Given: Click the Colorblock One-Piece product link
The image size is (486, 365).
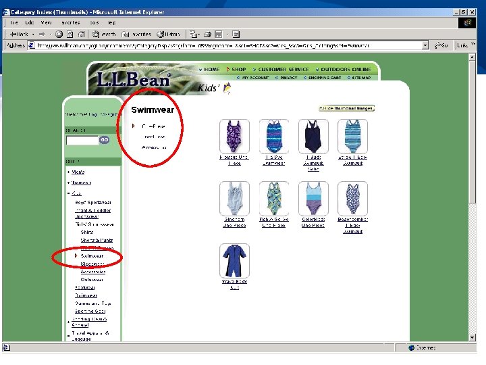Looking at the screenshot, I should (313, 222).
